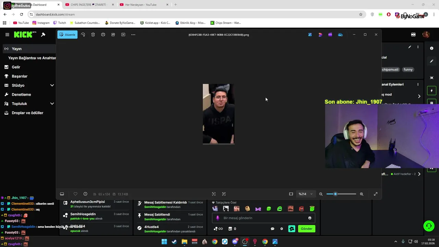Open Steam from the taskbar

click(x=174, y=242)
